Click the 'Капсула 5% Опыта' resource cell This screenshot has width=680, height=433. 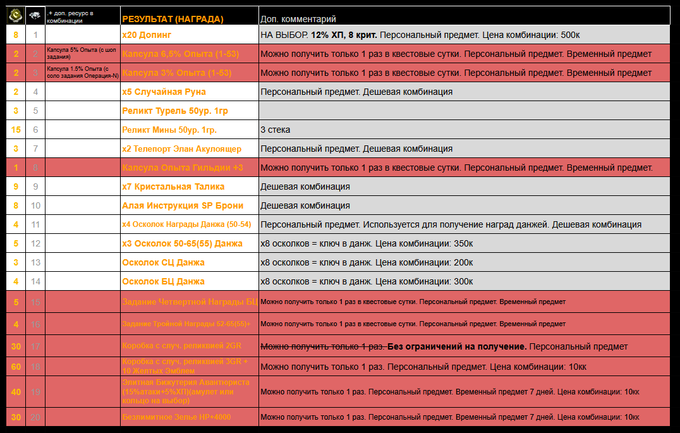point(82,54)
